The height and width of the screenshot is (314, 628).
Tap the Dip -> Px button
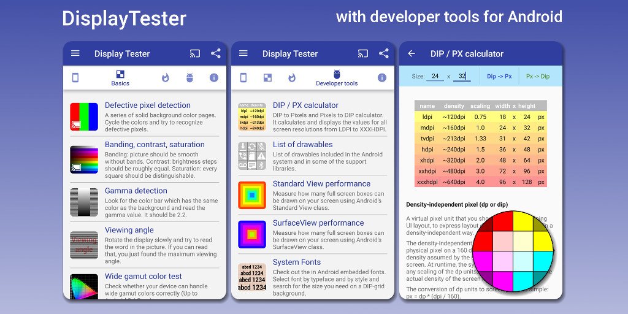(499, 76)
